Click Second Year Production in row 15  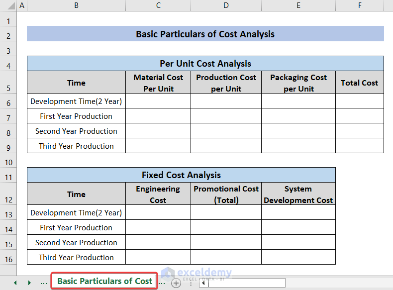pos(76,242)
